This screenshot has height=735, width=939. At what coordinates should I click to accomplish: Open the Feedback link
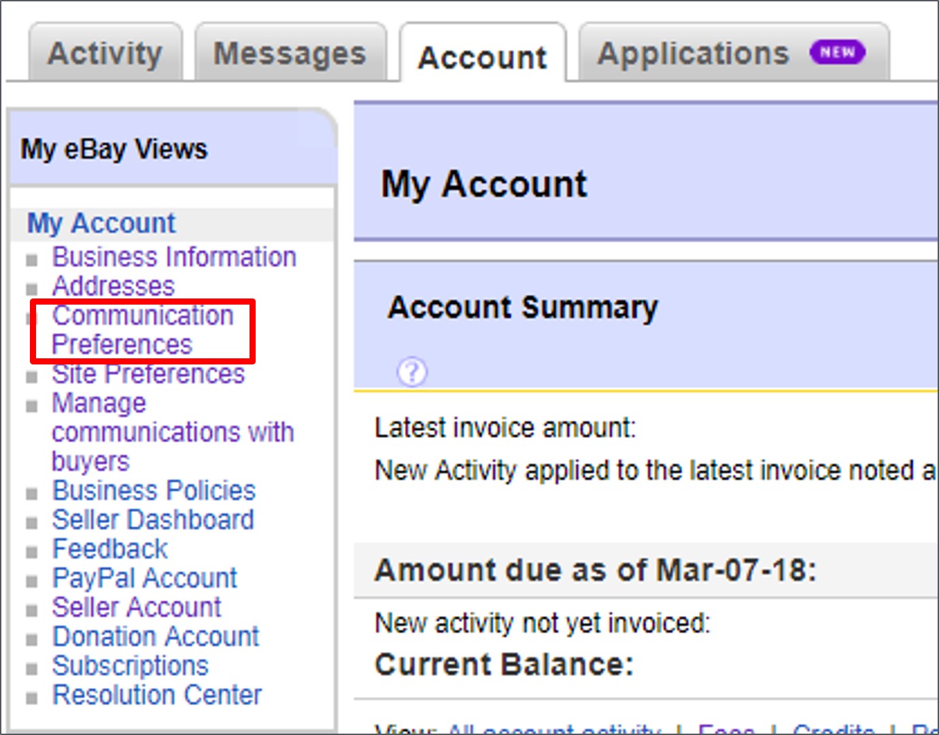[110, 549]
